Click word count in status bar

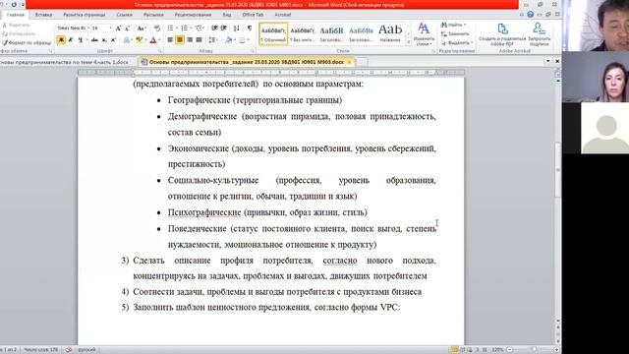[x=40, y=350]
